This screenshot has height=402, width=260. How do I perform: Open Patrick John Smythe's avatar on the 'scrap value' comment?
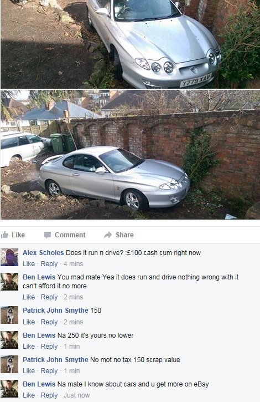(9, 364)
